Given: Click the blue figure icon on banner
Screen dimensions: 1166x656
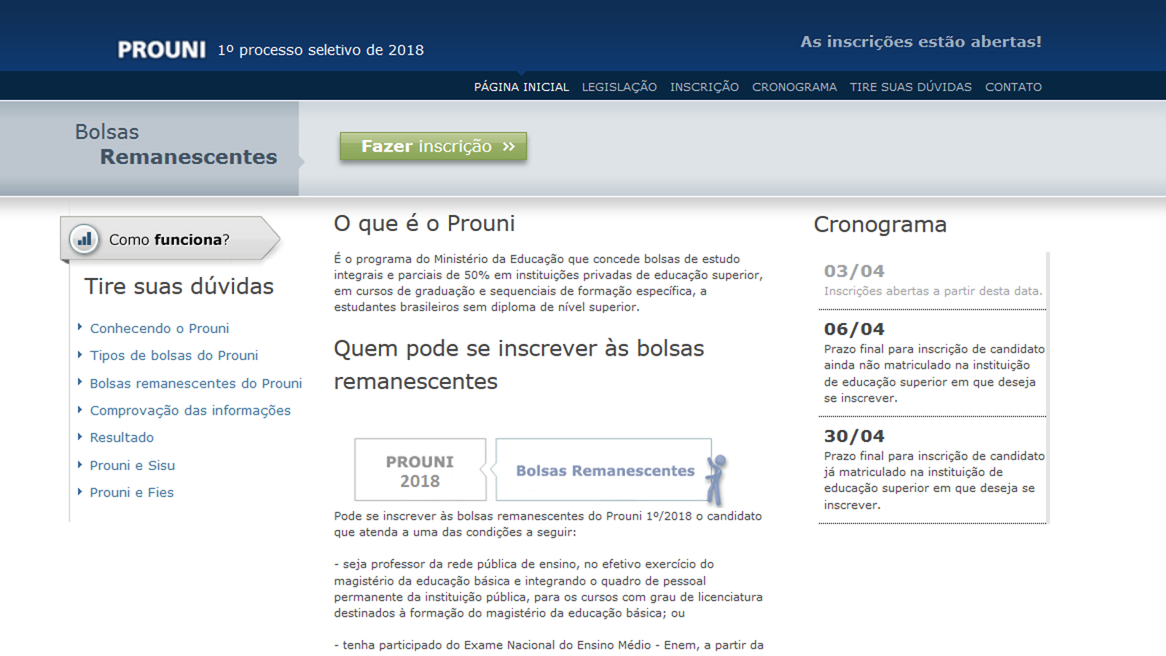Looking at the screenshot, I should coord(716,479).
